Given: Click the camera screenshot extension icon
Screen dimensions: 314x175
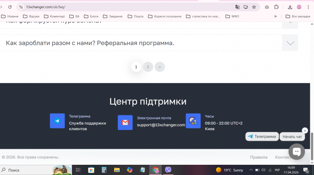Looking at the screenshot, I should pos(267,7).
